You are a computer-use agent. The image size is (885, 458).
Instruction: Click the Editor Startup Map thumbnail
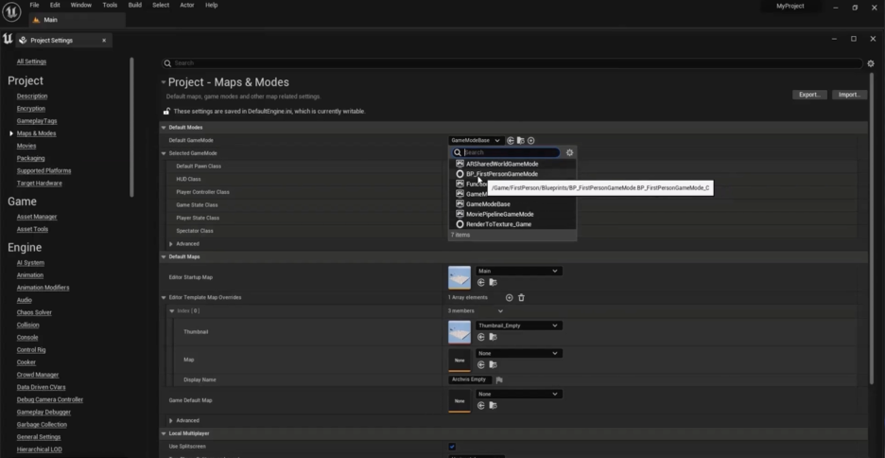(460, 277)
